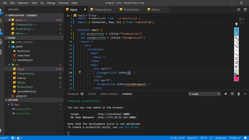Click LF end-of-line in status bar
Screen dimensions: 249x140
tap(211, 138)
